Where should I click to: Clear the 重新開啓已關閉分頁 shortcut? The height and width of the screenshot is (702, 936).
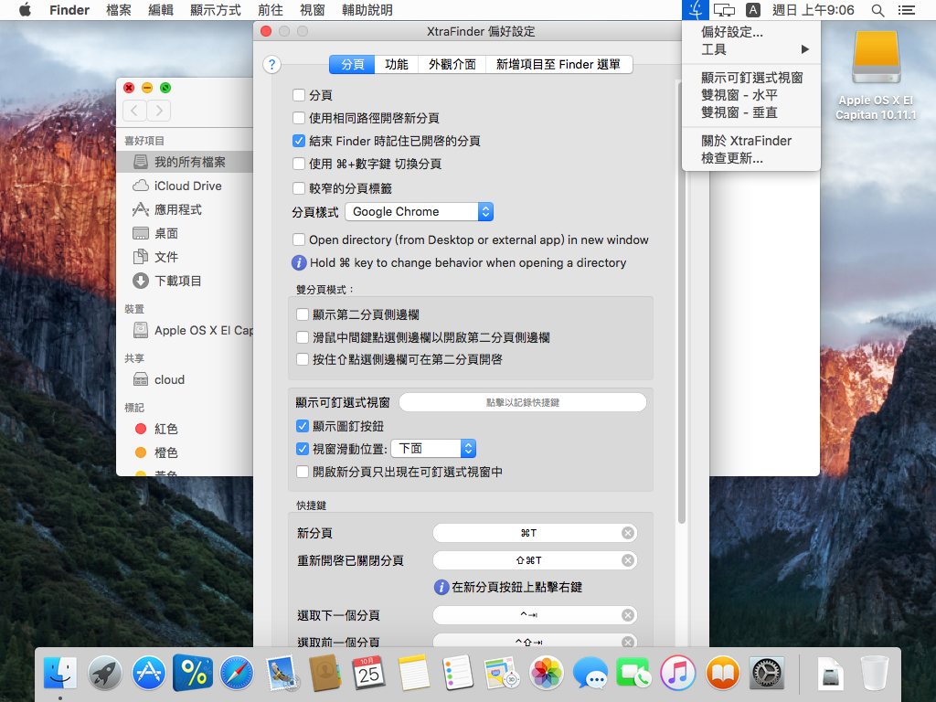(x=627, y=560)
